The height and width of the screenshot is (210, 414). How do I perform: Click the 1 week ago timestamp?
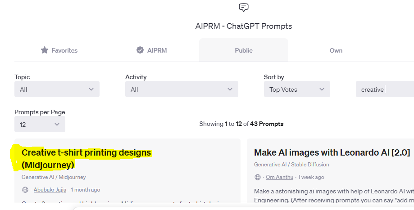pos(311,177)
